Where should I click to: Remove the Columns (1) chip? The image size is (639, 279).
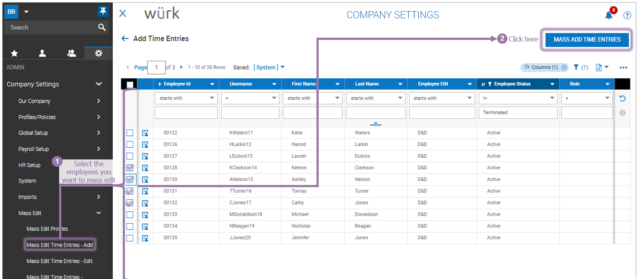coord(564,67)
